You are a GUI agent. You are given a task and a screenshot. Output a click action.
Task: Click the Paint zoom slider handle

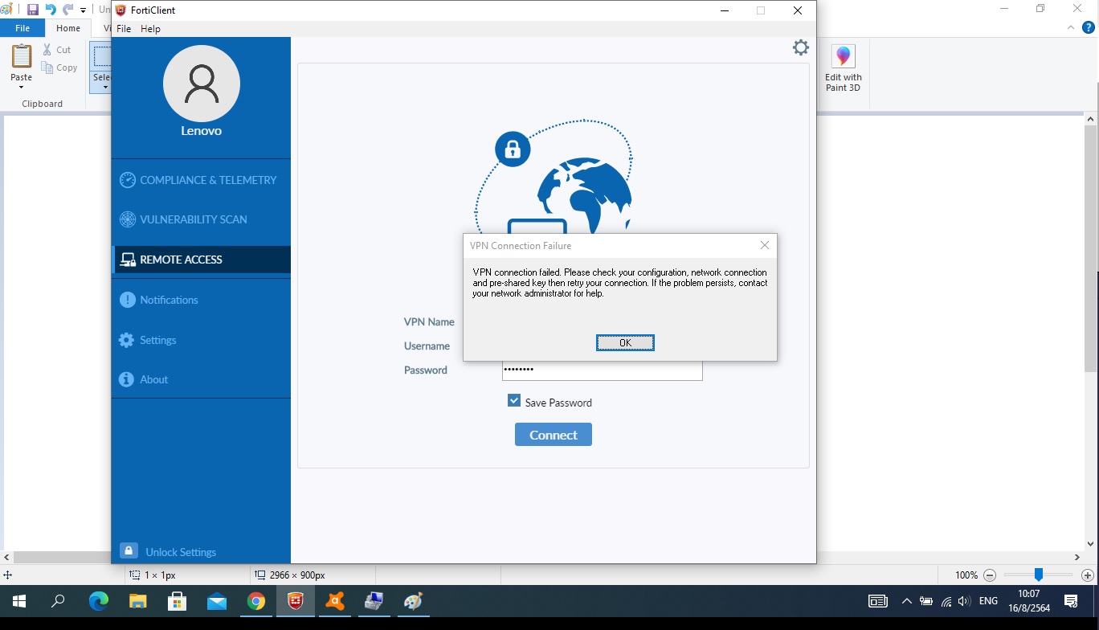tap(1039, 575)
